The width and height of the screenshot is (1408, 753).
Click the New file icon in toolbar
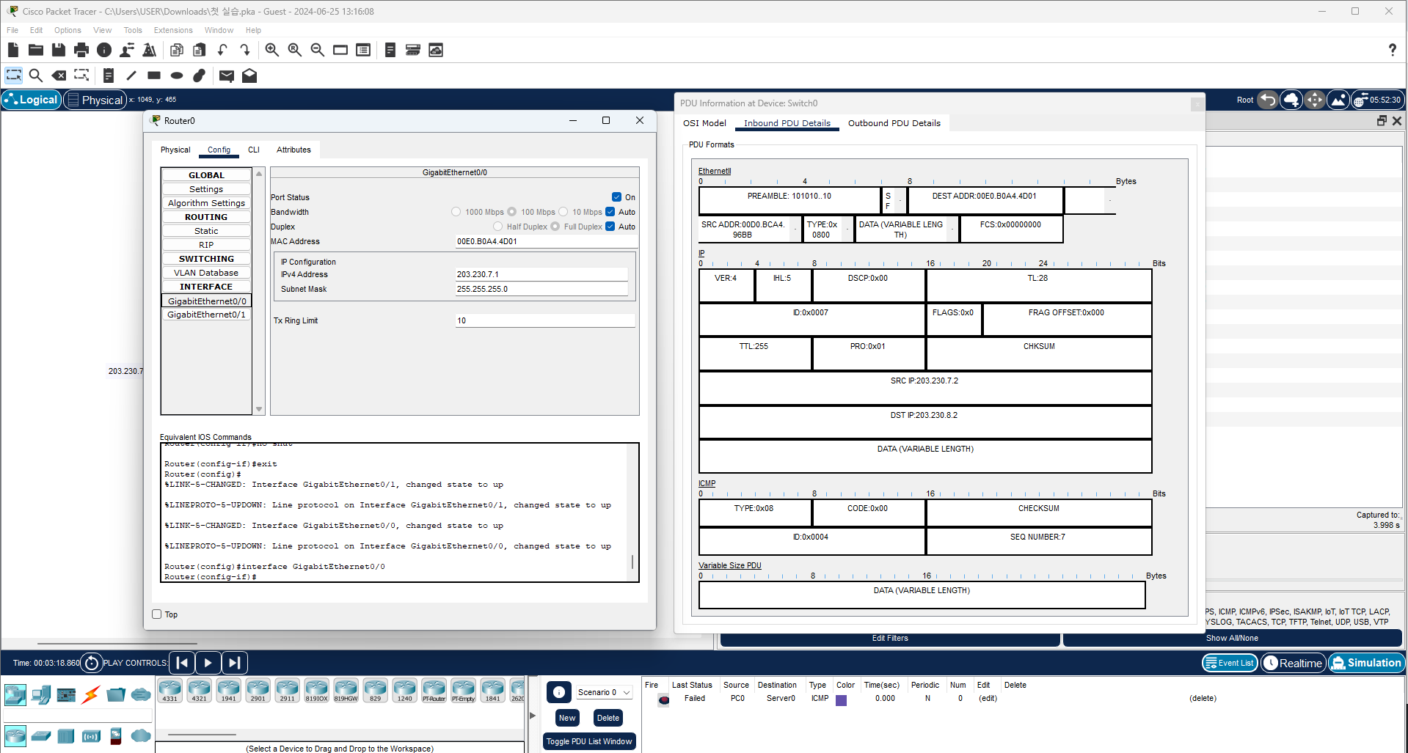(x=13, y=50)
